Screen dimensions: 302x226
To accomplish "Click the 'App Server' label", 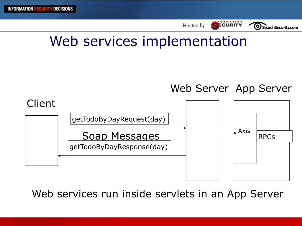I will [x=264, y=89].
